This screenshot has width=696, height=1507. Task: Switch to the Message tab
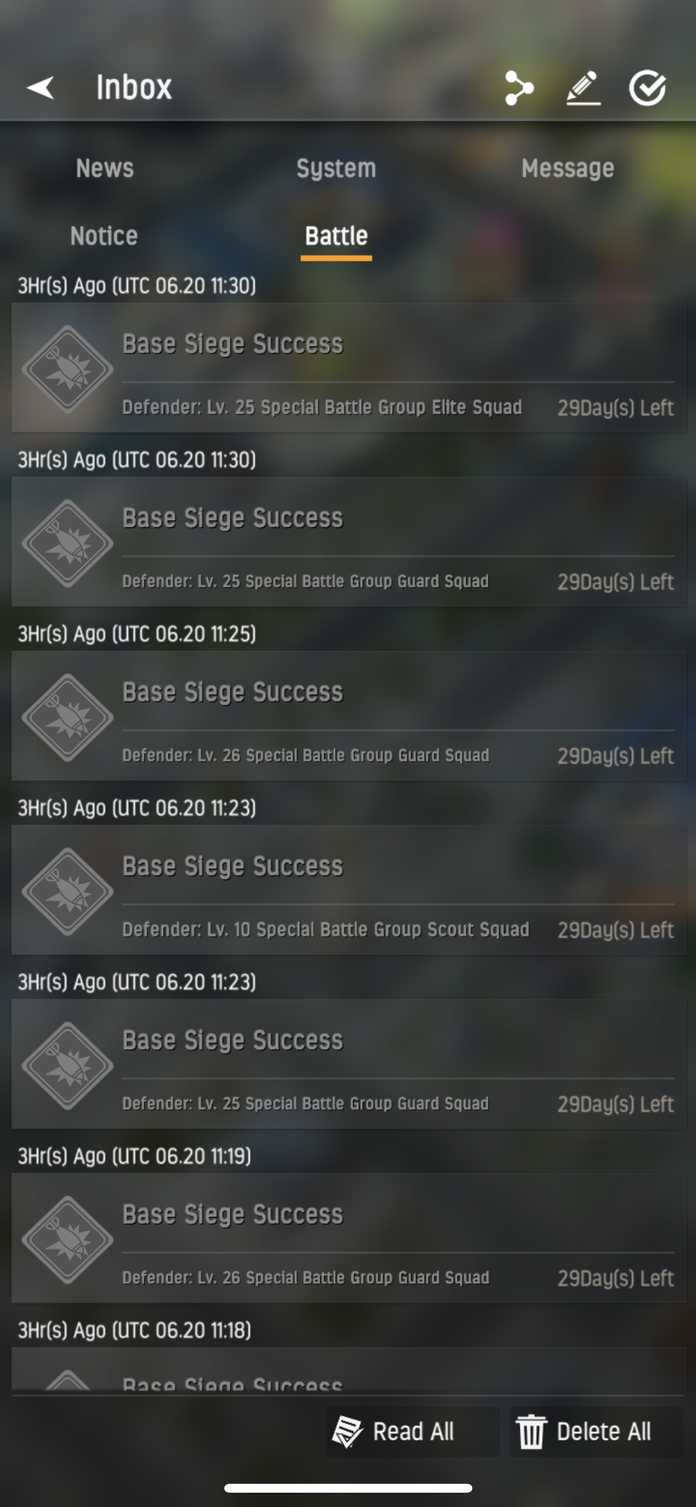pyautogui.click(x=568, y=168)
